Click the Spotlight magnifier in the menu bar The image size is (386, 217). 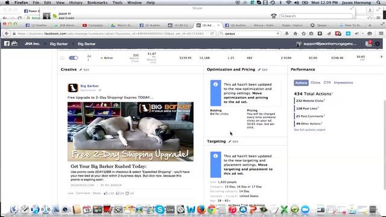(378, 2)
